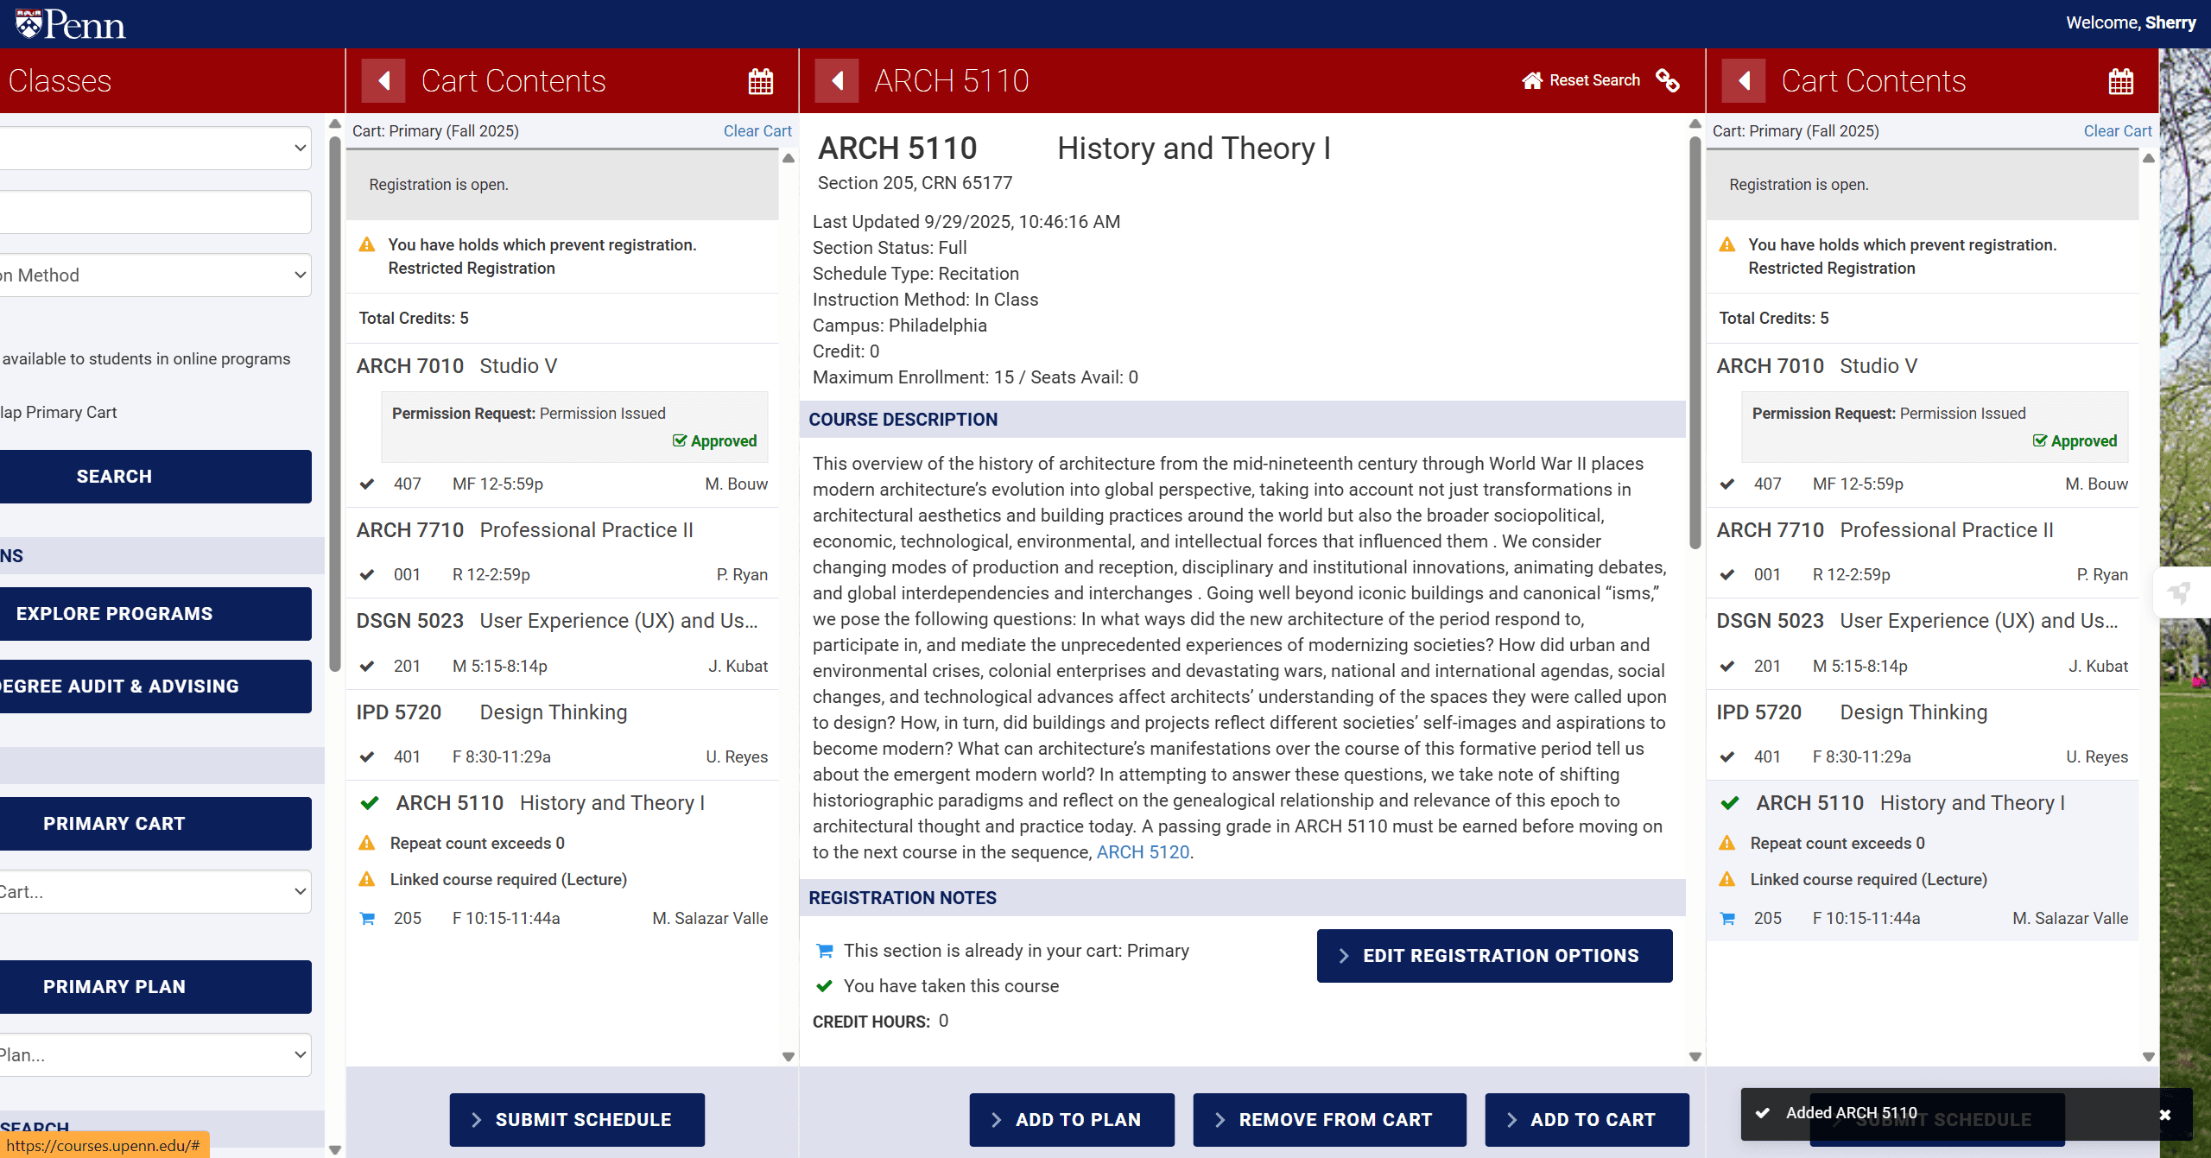2211x1158 pixels.
Task: Open DEGREE AUDIT & ADVISING
Action: pyautogui.click(x=155, y=687)
